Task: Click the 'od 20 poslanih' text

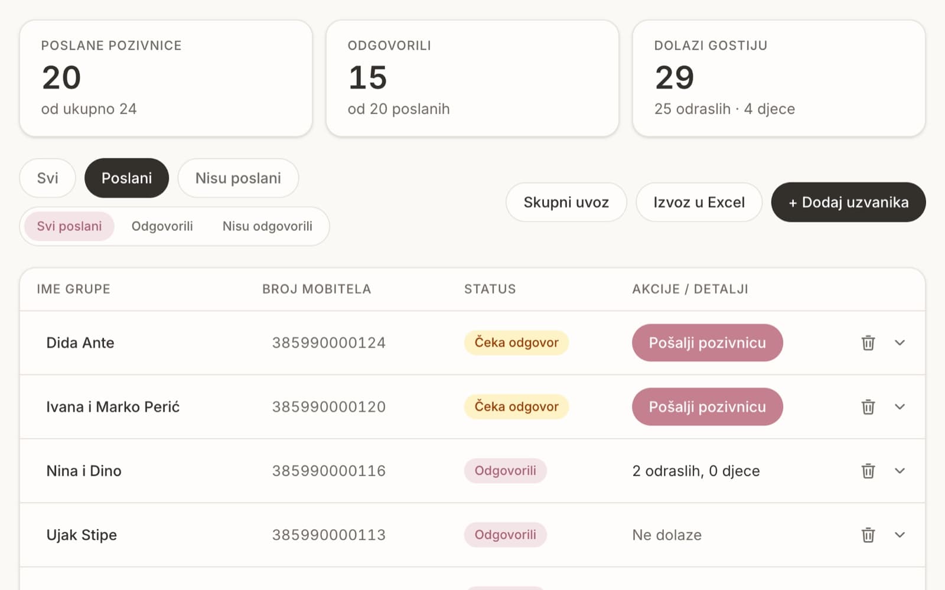Action: pos(399,109)
